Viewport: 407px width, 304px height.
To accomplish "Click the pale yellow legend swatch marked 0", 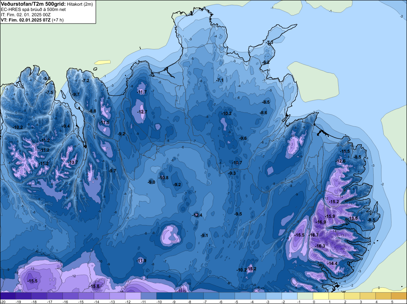I will (321, 296).
